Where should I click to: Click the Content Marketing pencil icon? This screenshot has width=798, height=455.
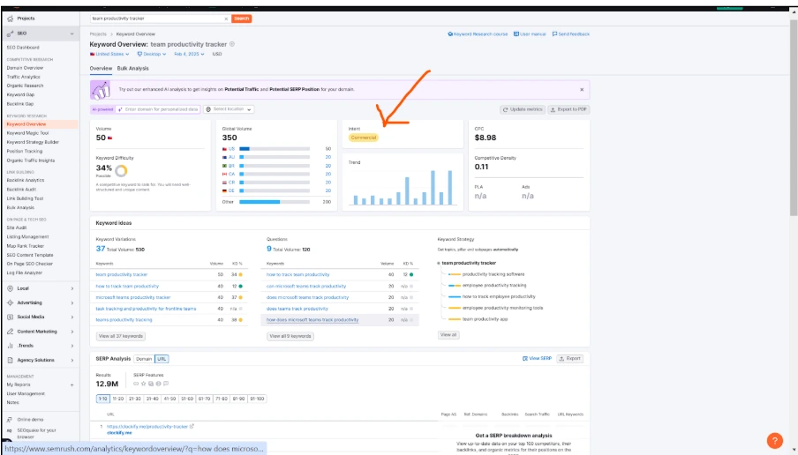pos(11,332)
